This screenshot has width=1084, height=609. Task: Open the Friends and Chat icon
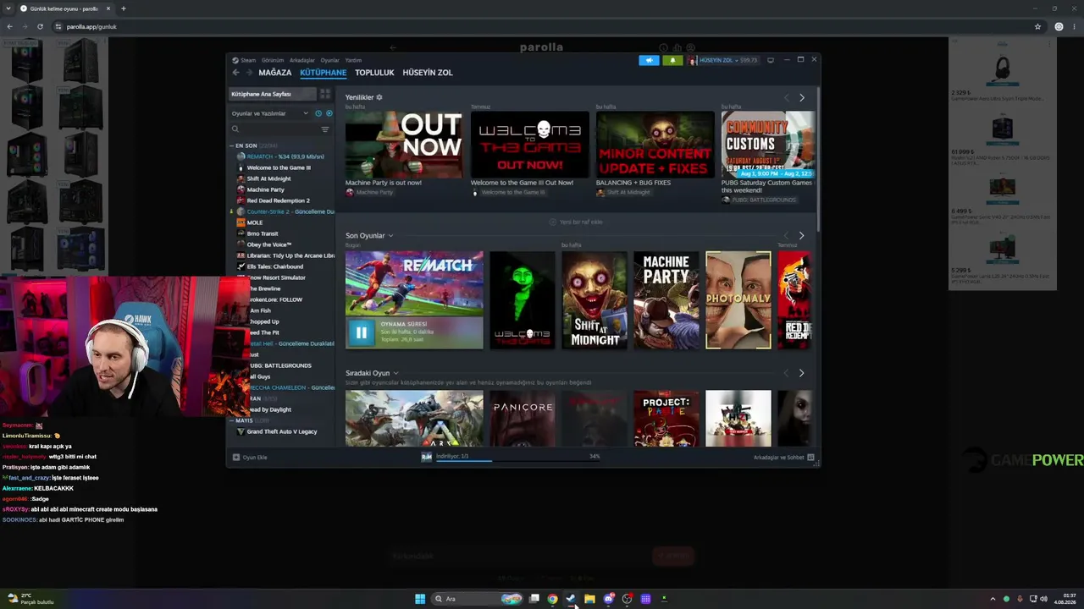tap(810, 458)
